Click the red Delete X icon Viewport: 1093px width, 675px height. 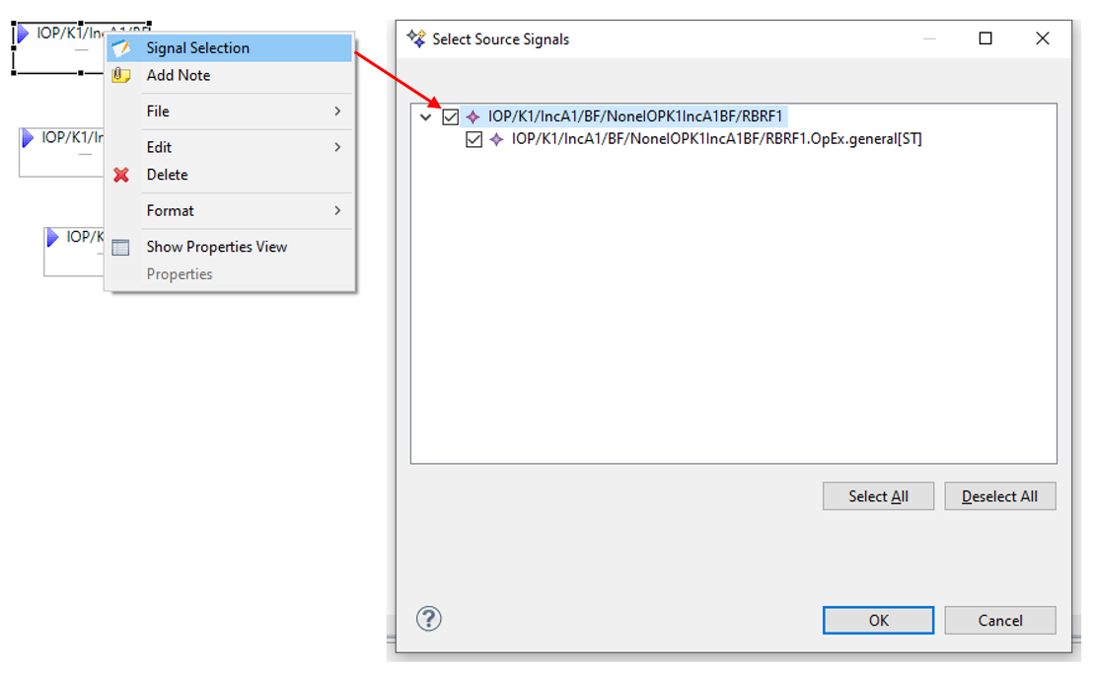(x=121, y=175)
